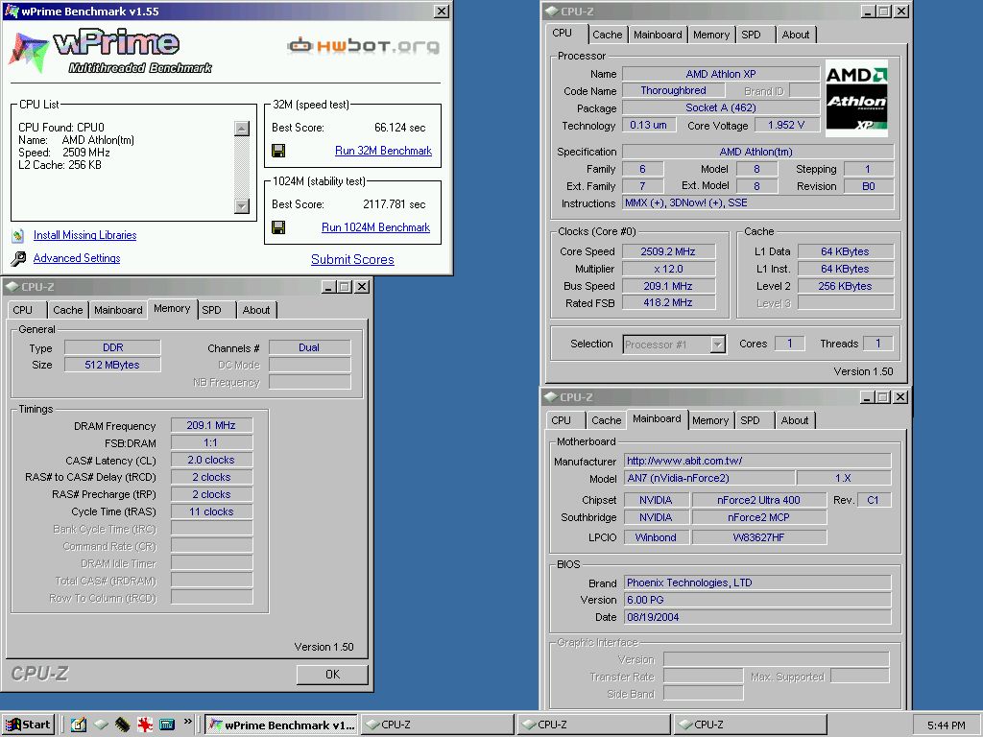983x737 pixels.
Task: Open the Windows Start button
Action: click(x=28, y=725)
